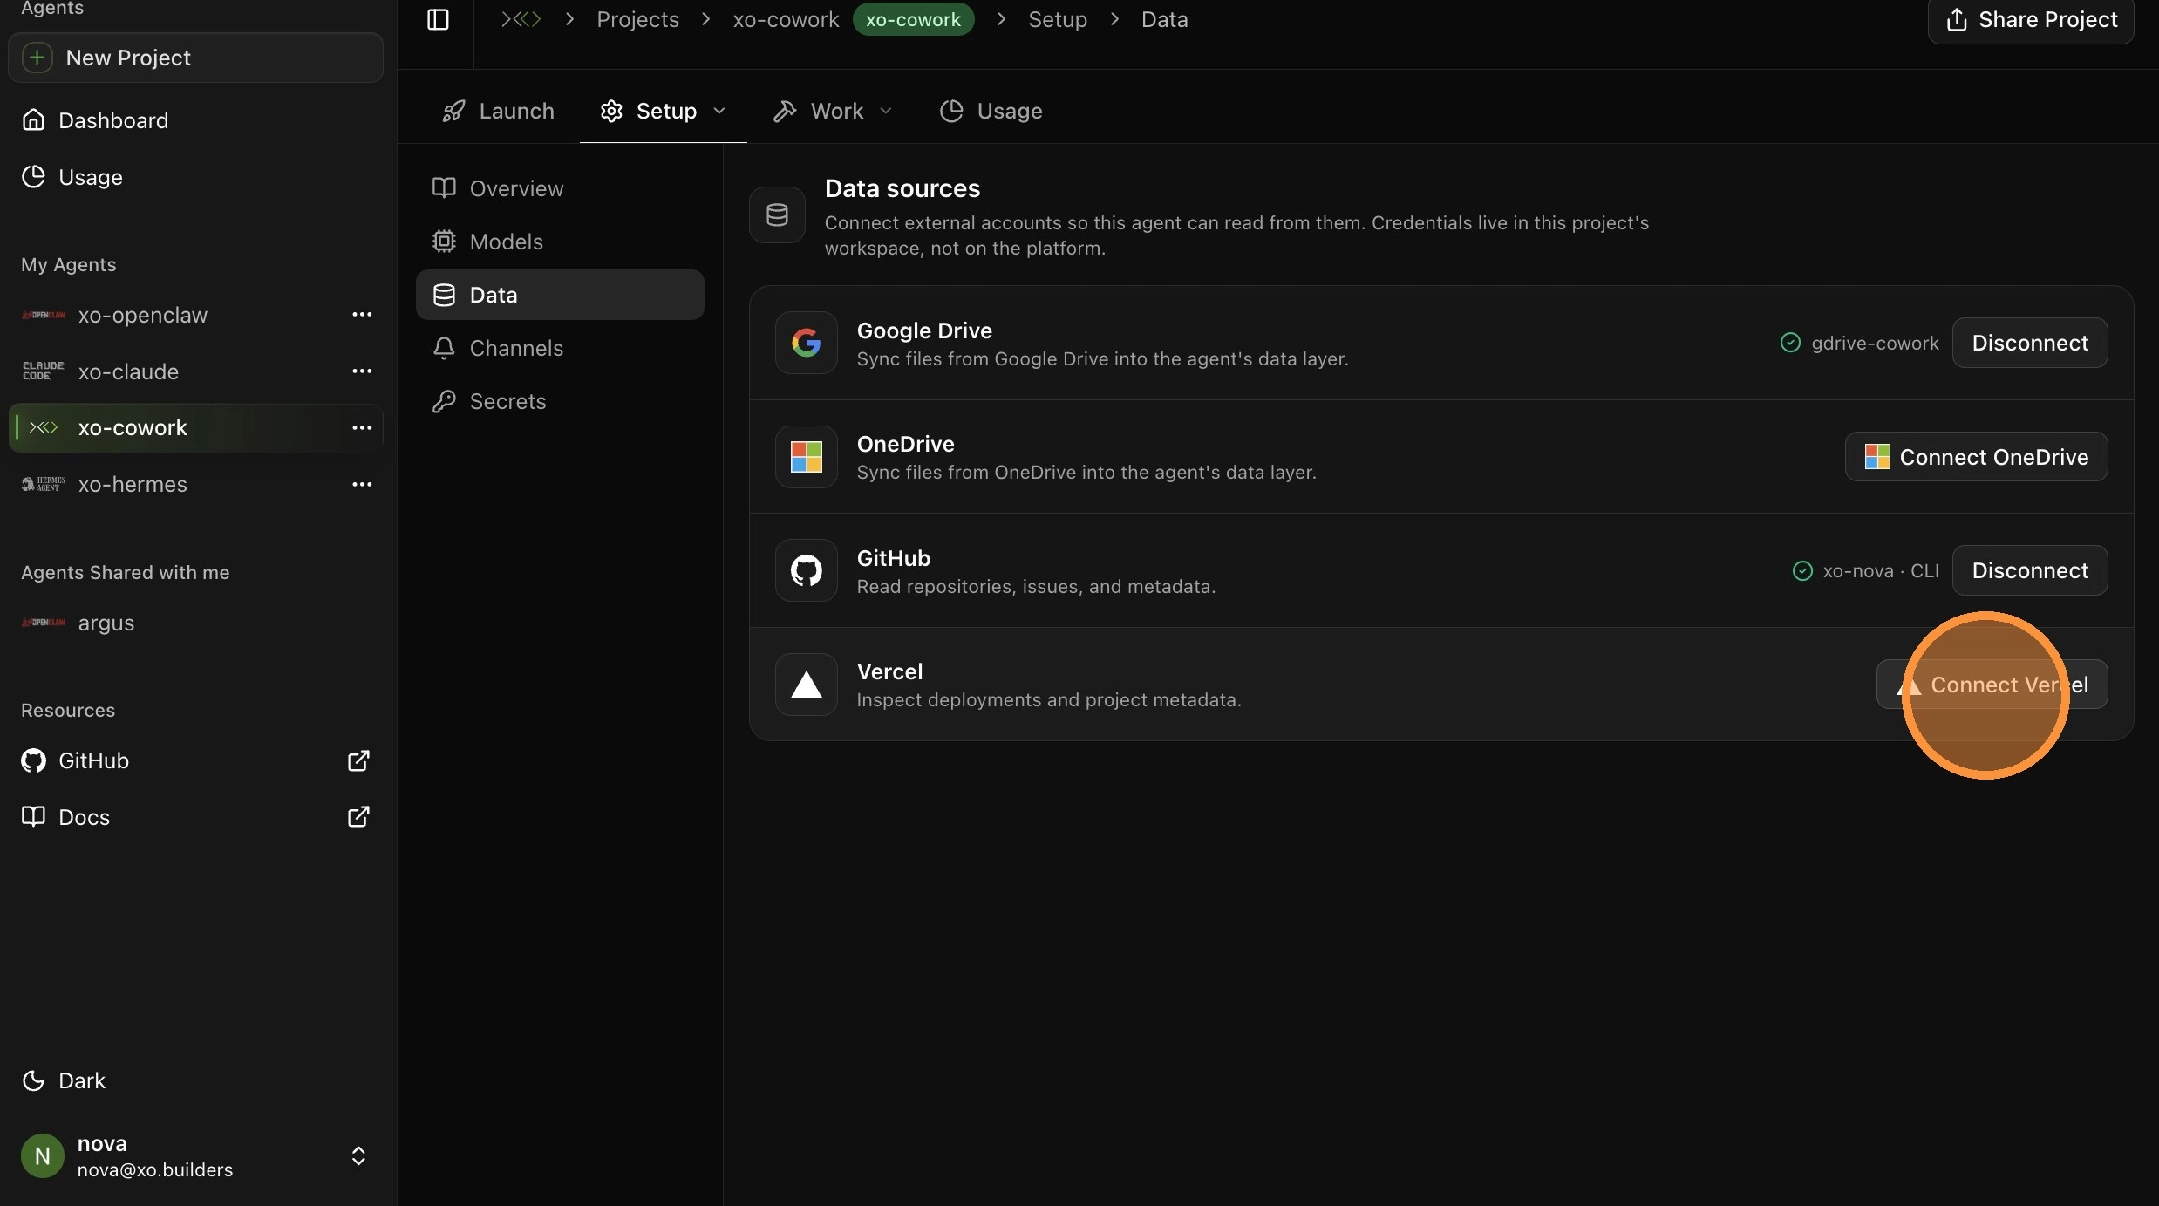Viewport: 2159px width, 1206px height.
Task: Disconnect the GitHub source
Action: 2030,570
